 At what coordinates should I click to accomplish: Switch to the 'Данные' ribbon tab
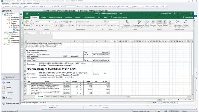coord(77,17)
